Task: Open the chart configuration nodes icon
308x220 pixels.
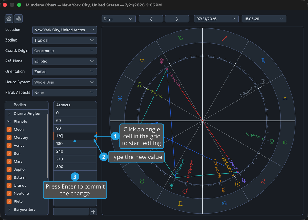Action: [18, 19]
